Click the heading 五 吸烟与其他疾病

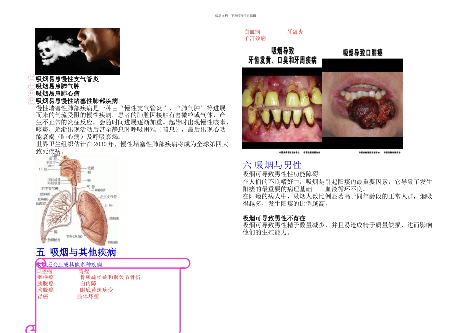76,252
